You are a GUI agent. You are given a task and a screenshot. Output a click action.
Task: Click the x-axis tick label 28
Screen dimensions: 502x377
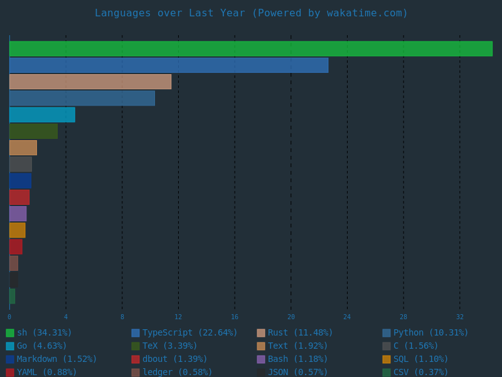(403, 317)
